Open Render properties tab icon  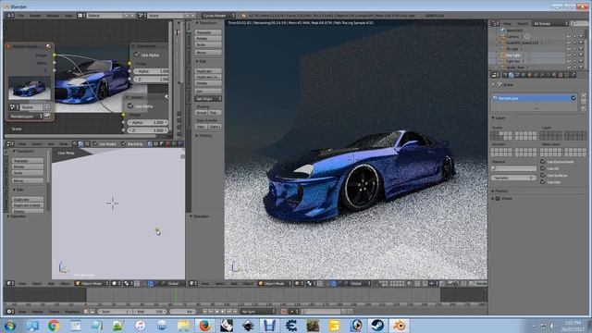[505, 75]
